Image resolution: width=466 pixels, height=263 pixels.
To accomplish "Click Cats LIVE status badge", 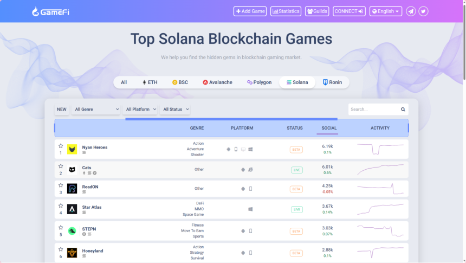I will (x=296, y=170).
